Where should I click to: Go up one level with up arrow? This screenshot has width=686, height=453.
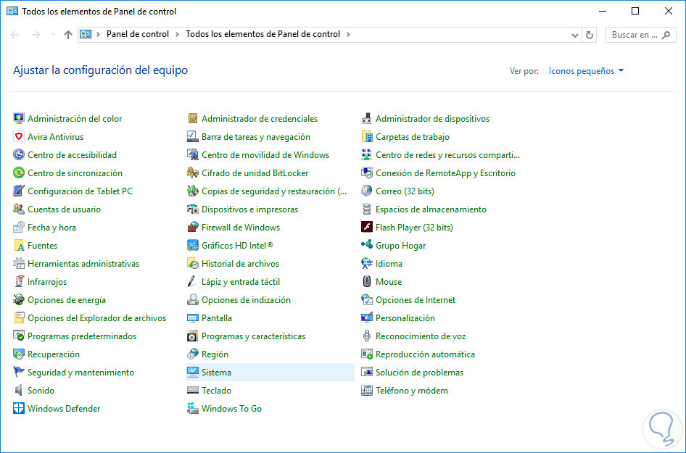click(x=68, y=35)
